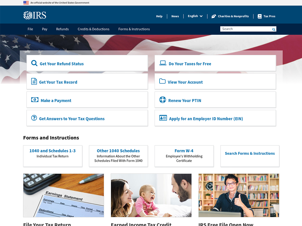The height and width of the screenshot is (226, 302).
Task: Click the tax record document icon
Action: (x=34, y=82)
